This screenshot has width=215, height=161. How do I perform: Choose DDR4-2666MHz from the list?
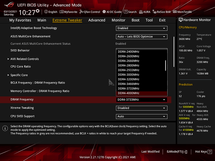click(x=141, y=61)
